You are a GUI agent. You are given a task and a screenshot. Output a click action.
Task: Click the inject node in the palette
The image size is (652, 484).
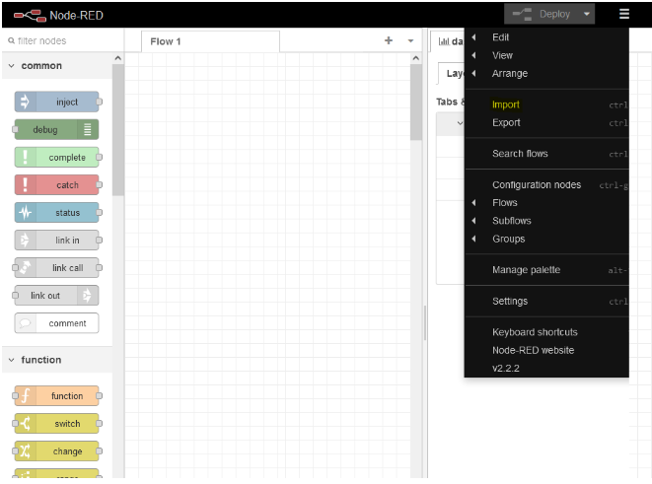click(x=57, y=102)
